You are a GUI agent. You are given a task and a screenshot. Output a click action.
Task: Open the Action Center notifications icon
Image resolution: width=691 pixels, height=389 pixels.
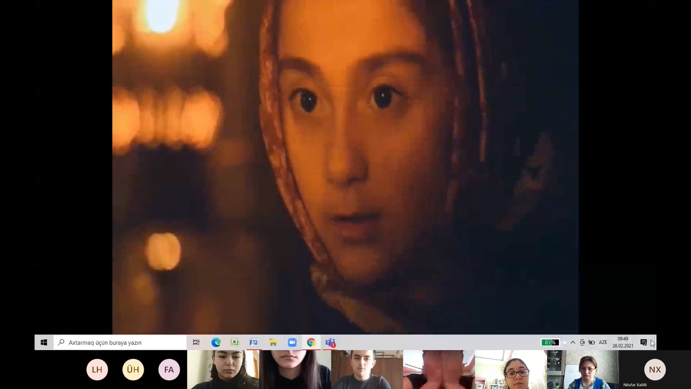pyautogui.click(x=643, y=342)
